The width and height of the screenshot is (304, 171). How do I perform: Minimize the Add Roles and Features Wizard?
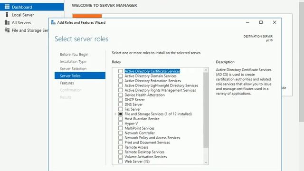(247, 22)
